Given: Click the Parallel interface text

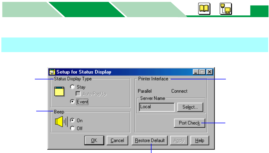Looking at the screenshot, I should [x=145, y=91].
